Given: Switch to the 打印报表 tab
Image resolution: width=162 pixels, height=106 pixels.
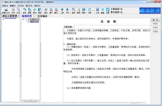Looking at the screenshot, I should [x=42, y=16].
